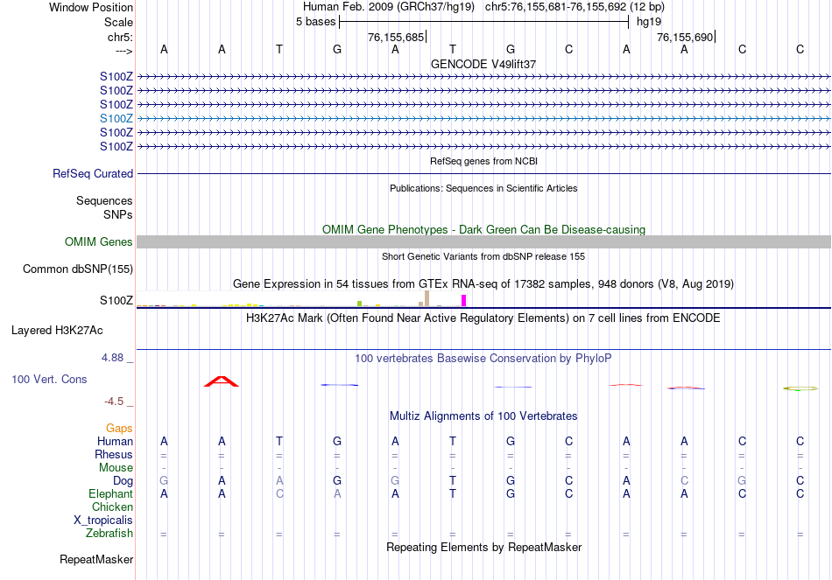Click the light-blue S100Z transcript arrow line
The width and height of the screenshot is (832, 580).
point(483,119)
